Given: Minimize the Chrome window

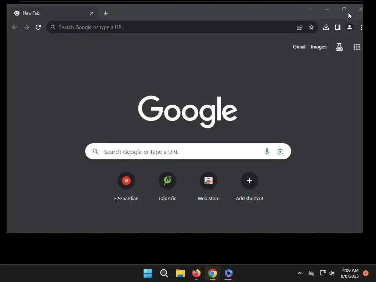Looking at the screenshot, I should tap(327, 9).
